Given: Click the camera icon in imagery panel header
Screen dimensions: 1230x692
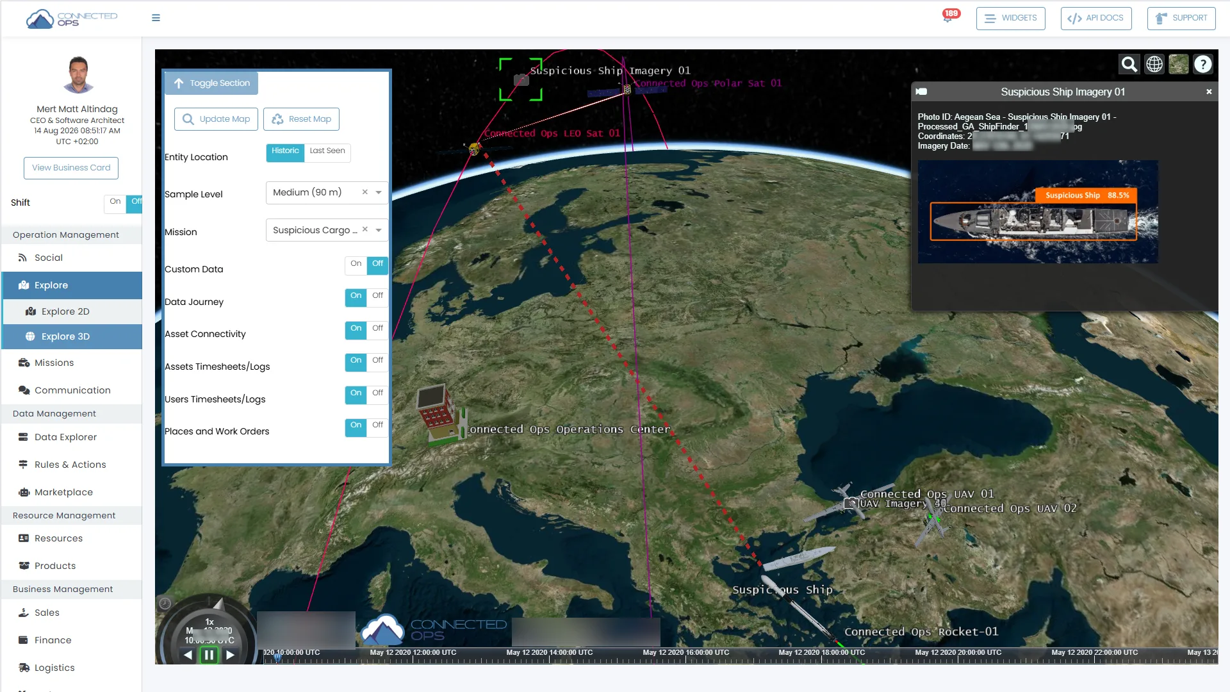Looking at the screenshot, I should (922, 92).
